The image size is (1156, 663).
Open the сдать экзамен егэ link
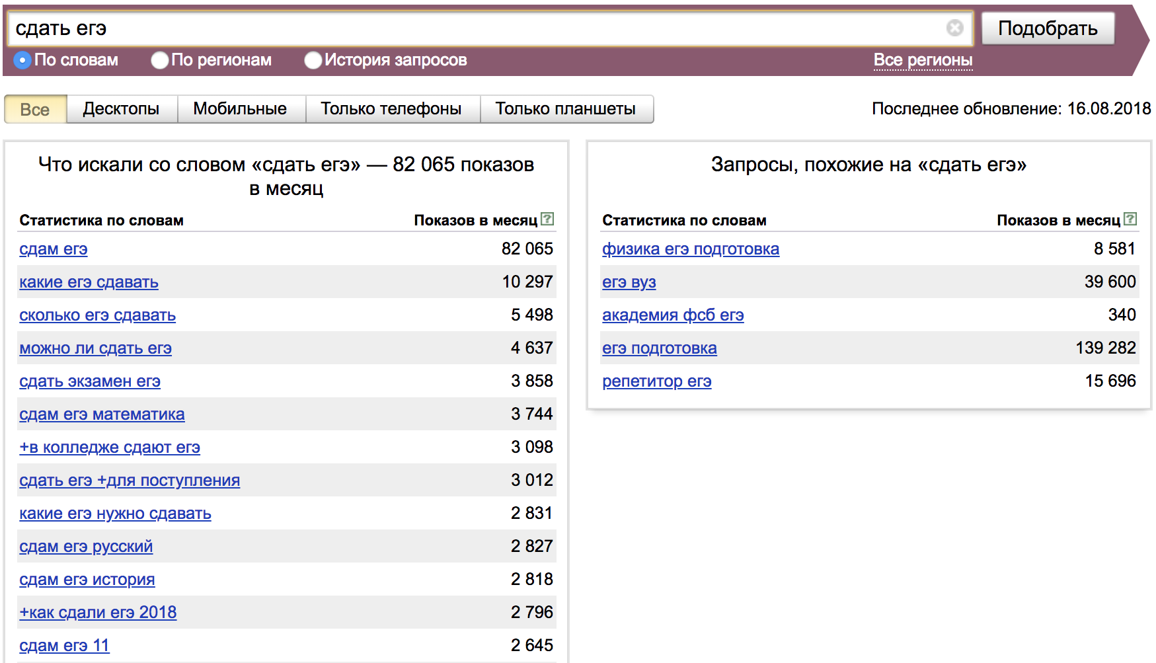coord(90,381)
